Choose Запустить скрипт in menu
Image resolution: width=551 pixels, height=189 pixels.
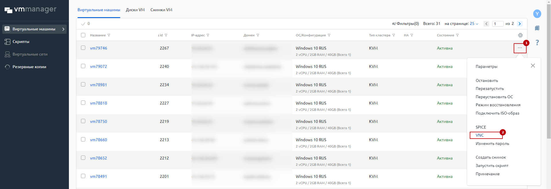492,166
